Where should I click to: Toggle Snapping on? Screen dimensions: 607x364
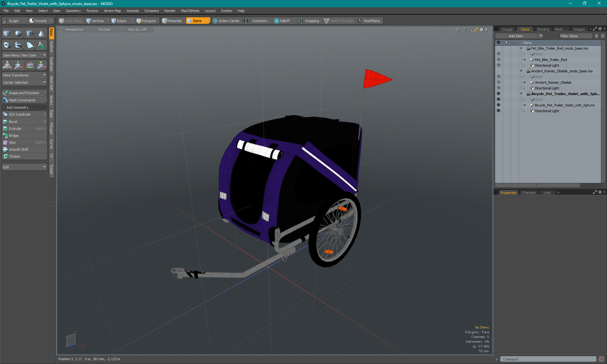(309, 21)
